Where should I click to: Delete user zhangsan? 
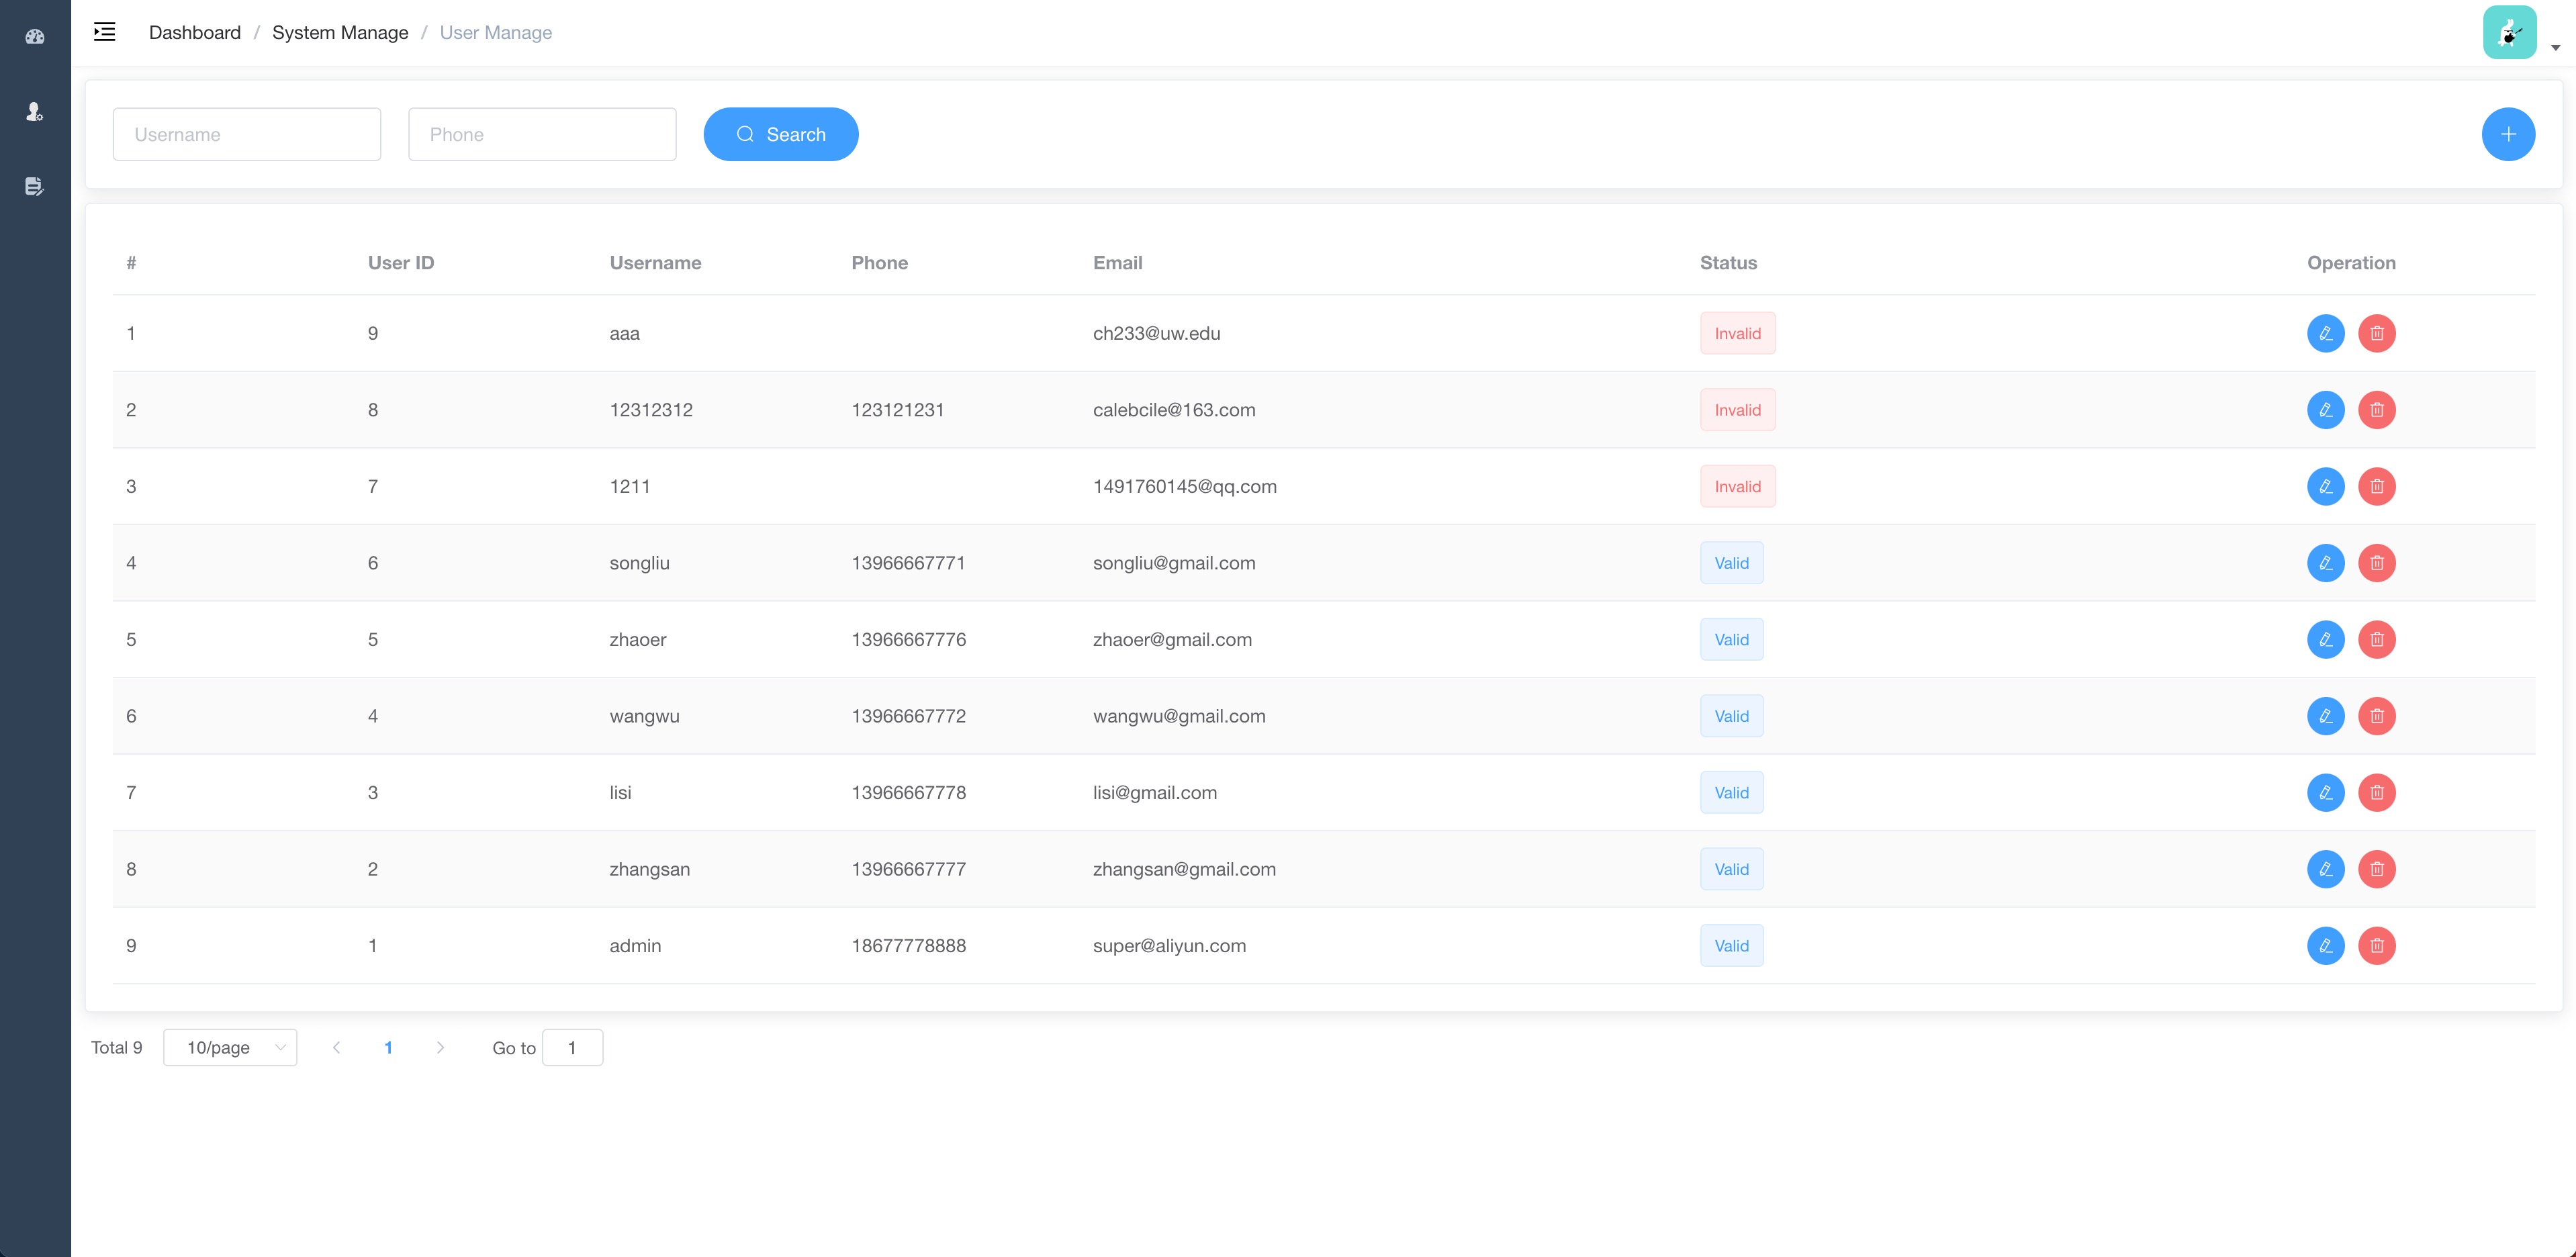click(2376, 869)
